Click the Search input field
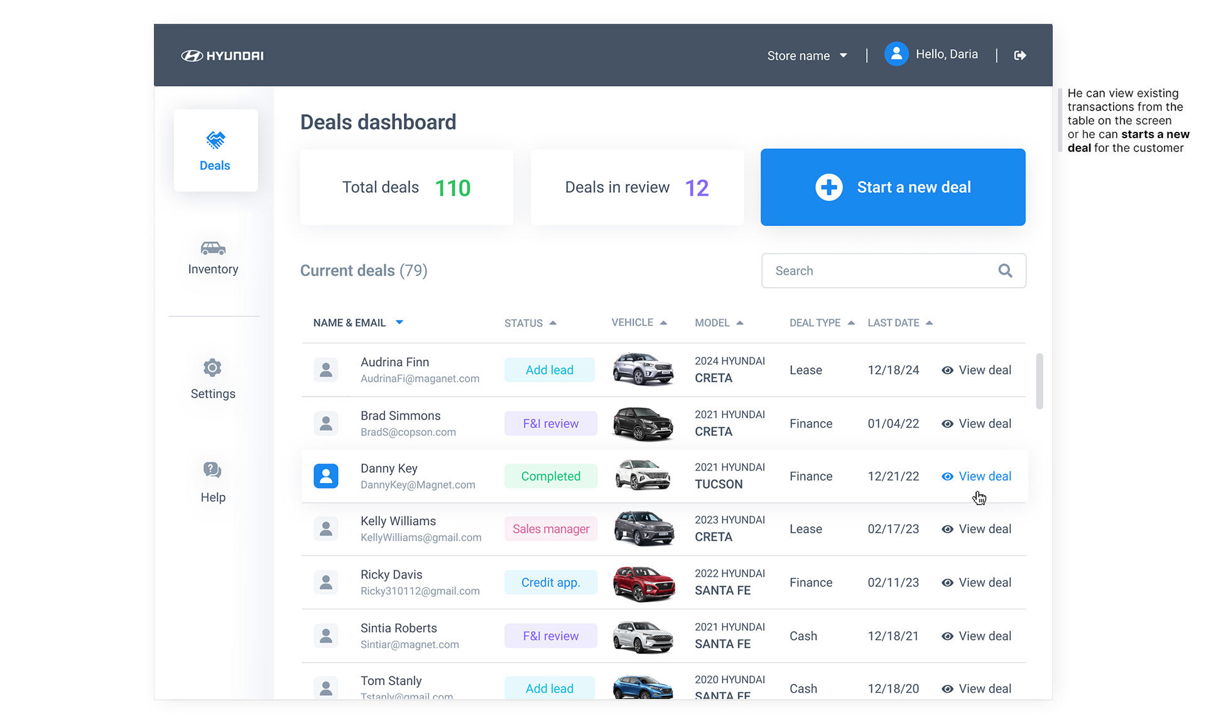 coord(879,271)
